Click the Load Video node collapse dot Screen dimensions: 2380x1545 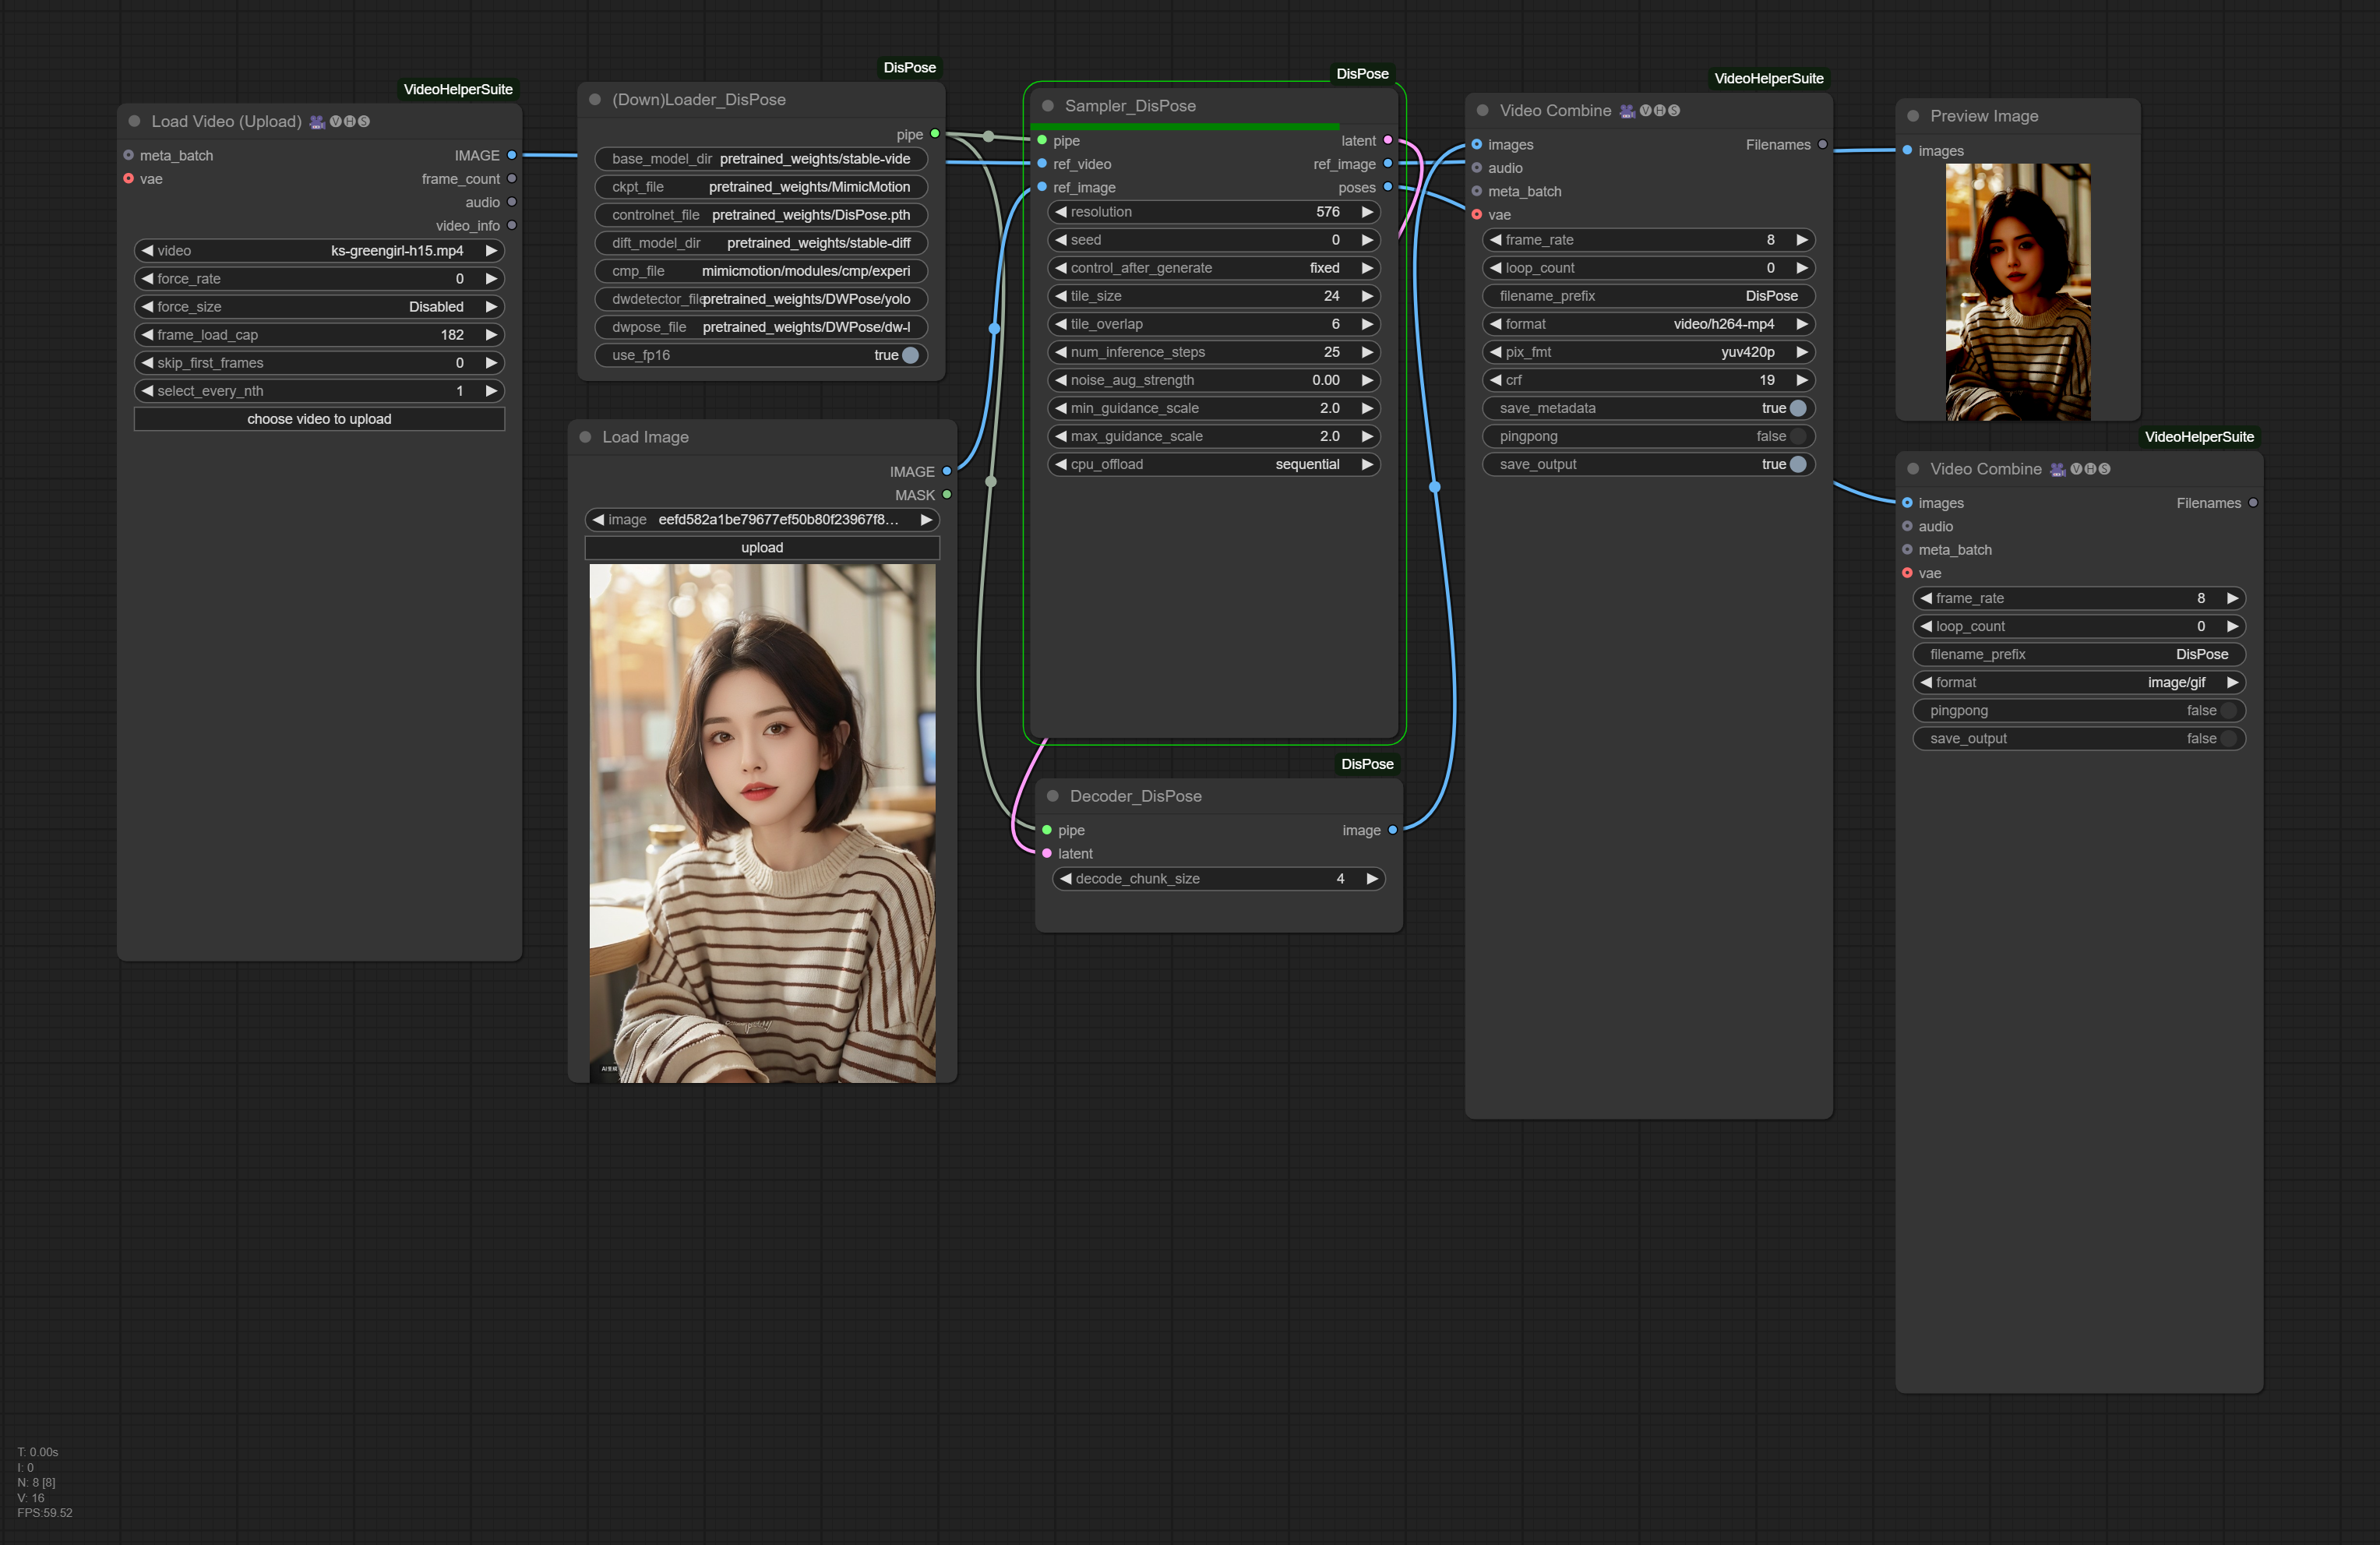(x=134, y=121)
